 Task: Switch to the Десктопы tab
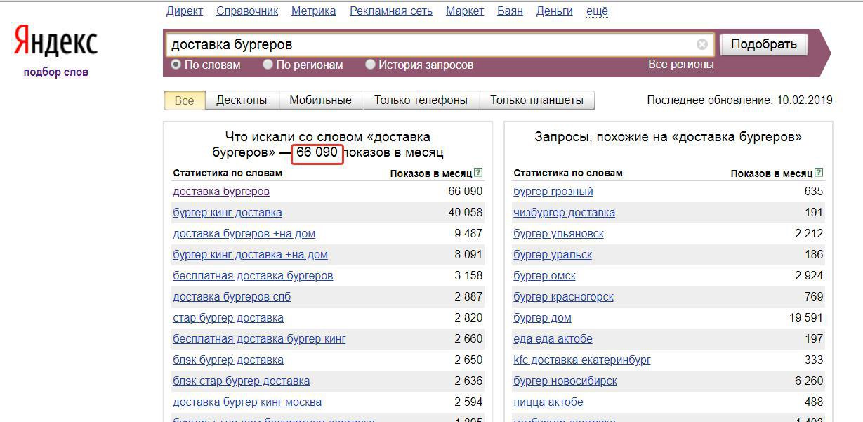coord(242,100)
